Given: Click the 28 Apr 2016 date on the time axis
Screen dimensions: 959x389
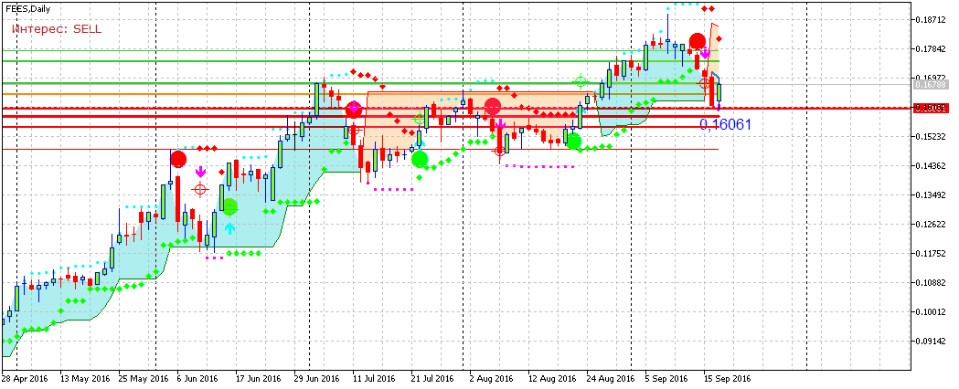Looking at the screenshot, I should 25,379.
